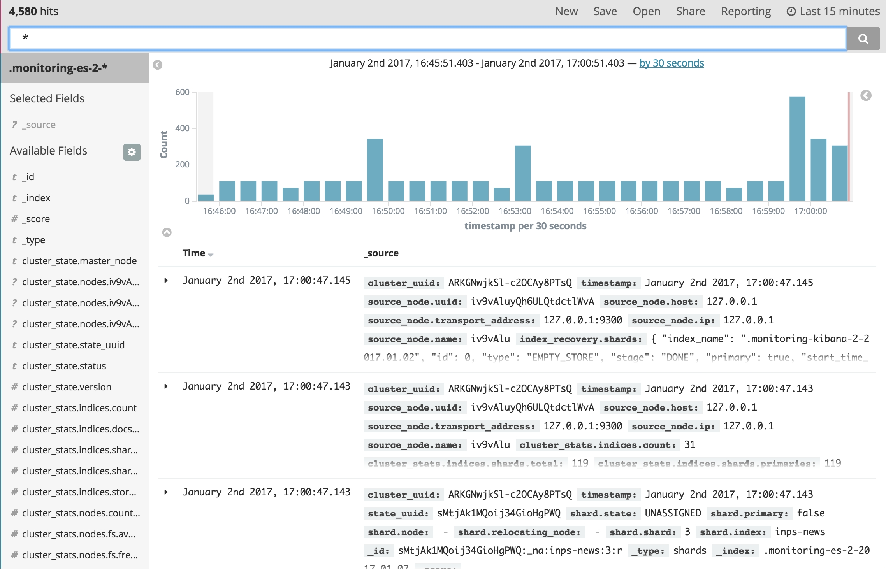
Task: Toggle _source field in Selected Fields
Action: [38, 125]
